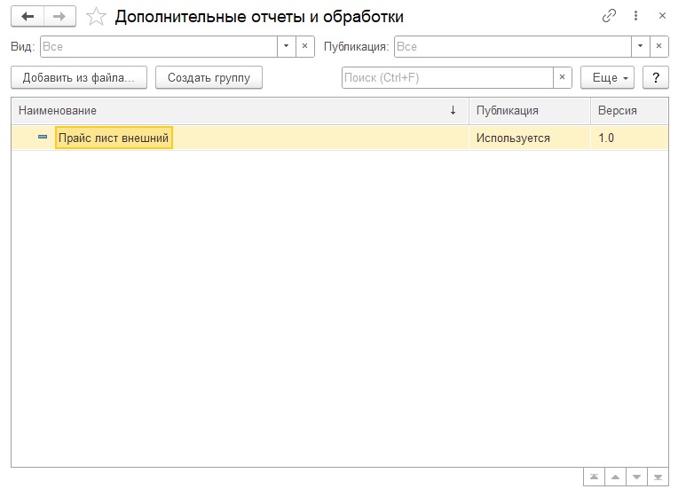The width and height of the screenshot is (686, 497).
Task: Clear the Публикация filter field
Action: [x=658, y=46]
